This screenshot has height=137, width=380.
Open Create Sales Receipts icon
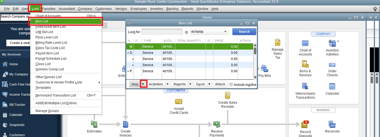pos(227,95)
